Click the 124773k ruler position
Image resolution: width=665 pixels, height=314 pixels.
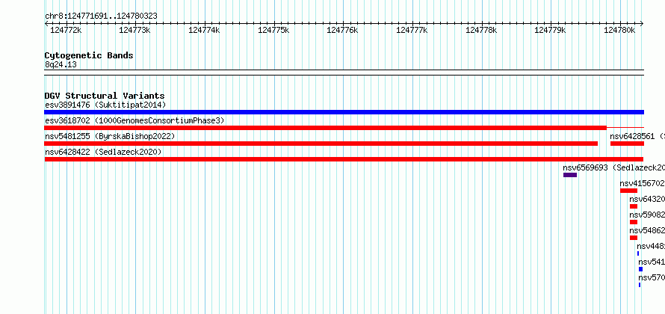(134, 30)
